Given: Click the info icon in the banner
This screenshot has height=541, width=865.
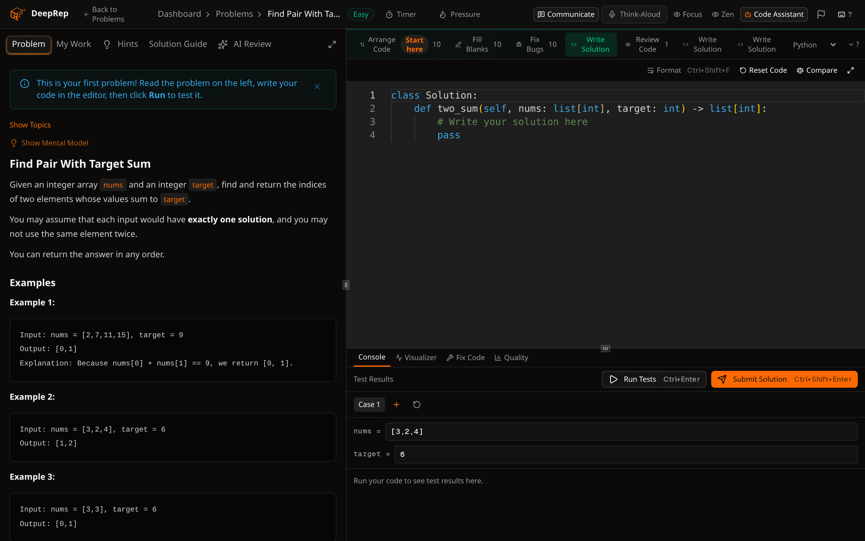Looking at the screenshot, I should click(x=25, y=84).
